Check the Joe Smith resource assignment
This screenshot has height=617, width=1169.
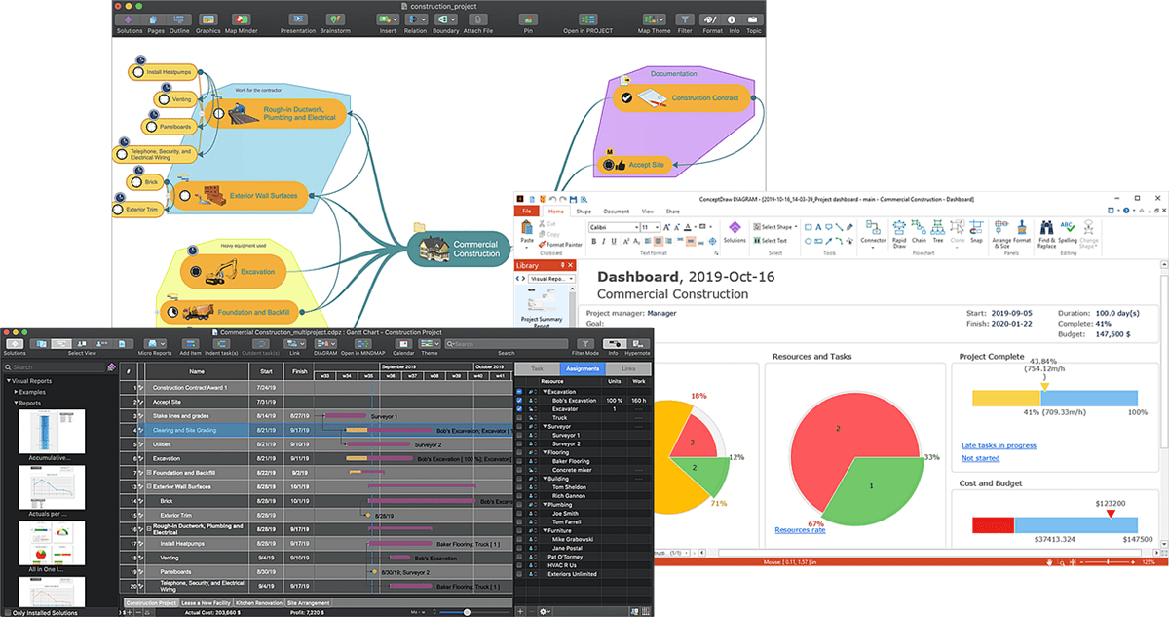click(519, 513)
